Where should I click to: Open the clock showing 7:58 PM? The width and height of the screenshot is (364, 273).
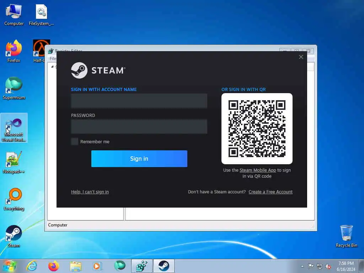[346, 266]
